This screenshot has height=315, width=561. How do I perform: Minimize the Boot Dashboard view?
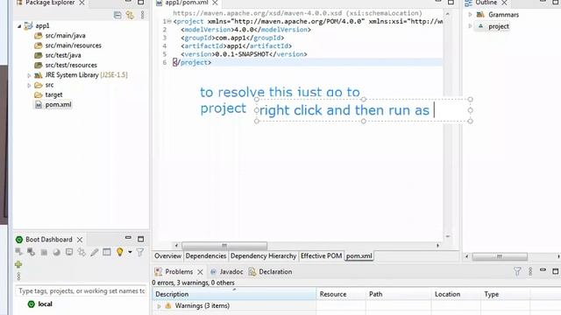click(128, 238)
